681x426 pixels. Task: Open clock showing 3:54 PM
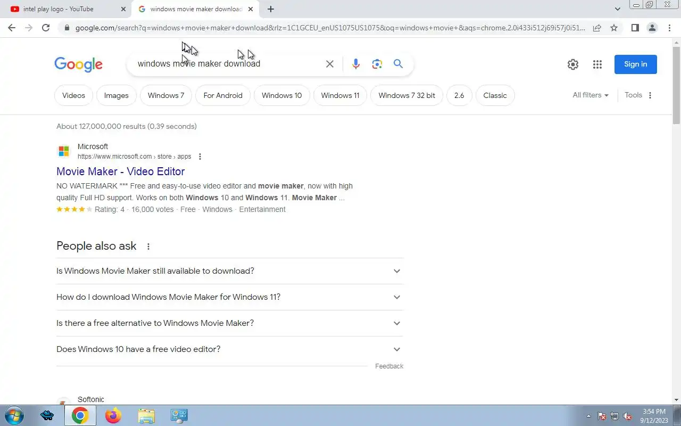tap(654, 416)
